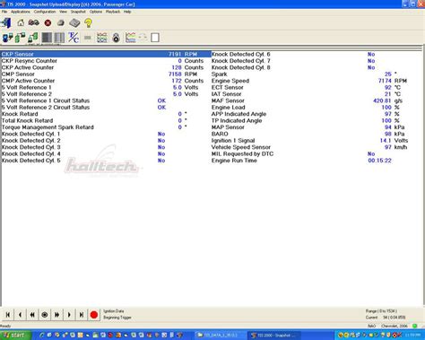Select the MAP Sensor parameter

tap(317, 127)
